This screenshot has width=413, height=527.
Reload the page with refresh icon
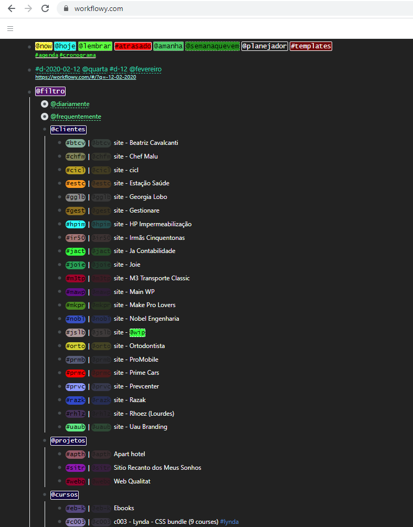[45, 8]
